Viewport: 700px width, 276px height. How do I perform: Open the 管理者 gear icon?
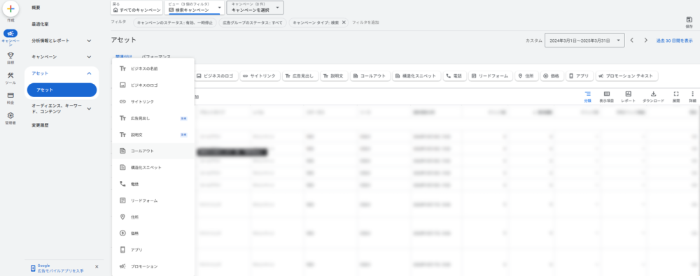point(10,115)
